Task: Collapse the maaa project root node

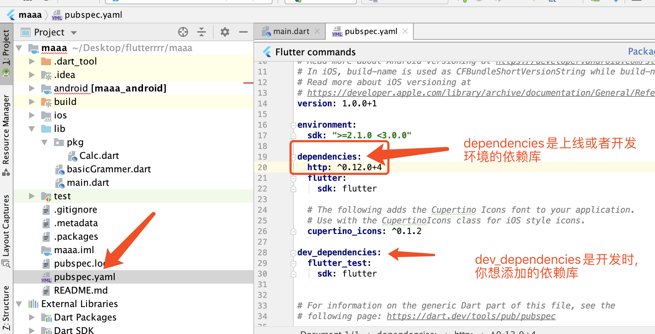Action: coord(19,48)
